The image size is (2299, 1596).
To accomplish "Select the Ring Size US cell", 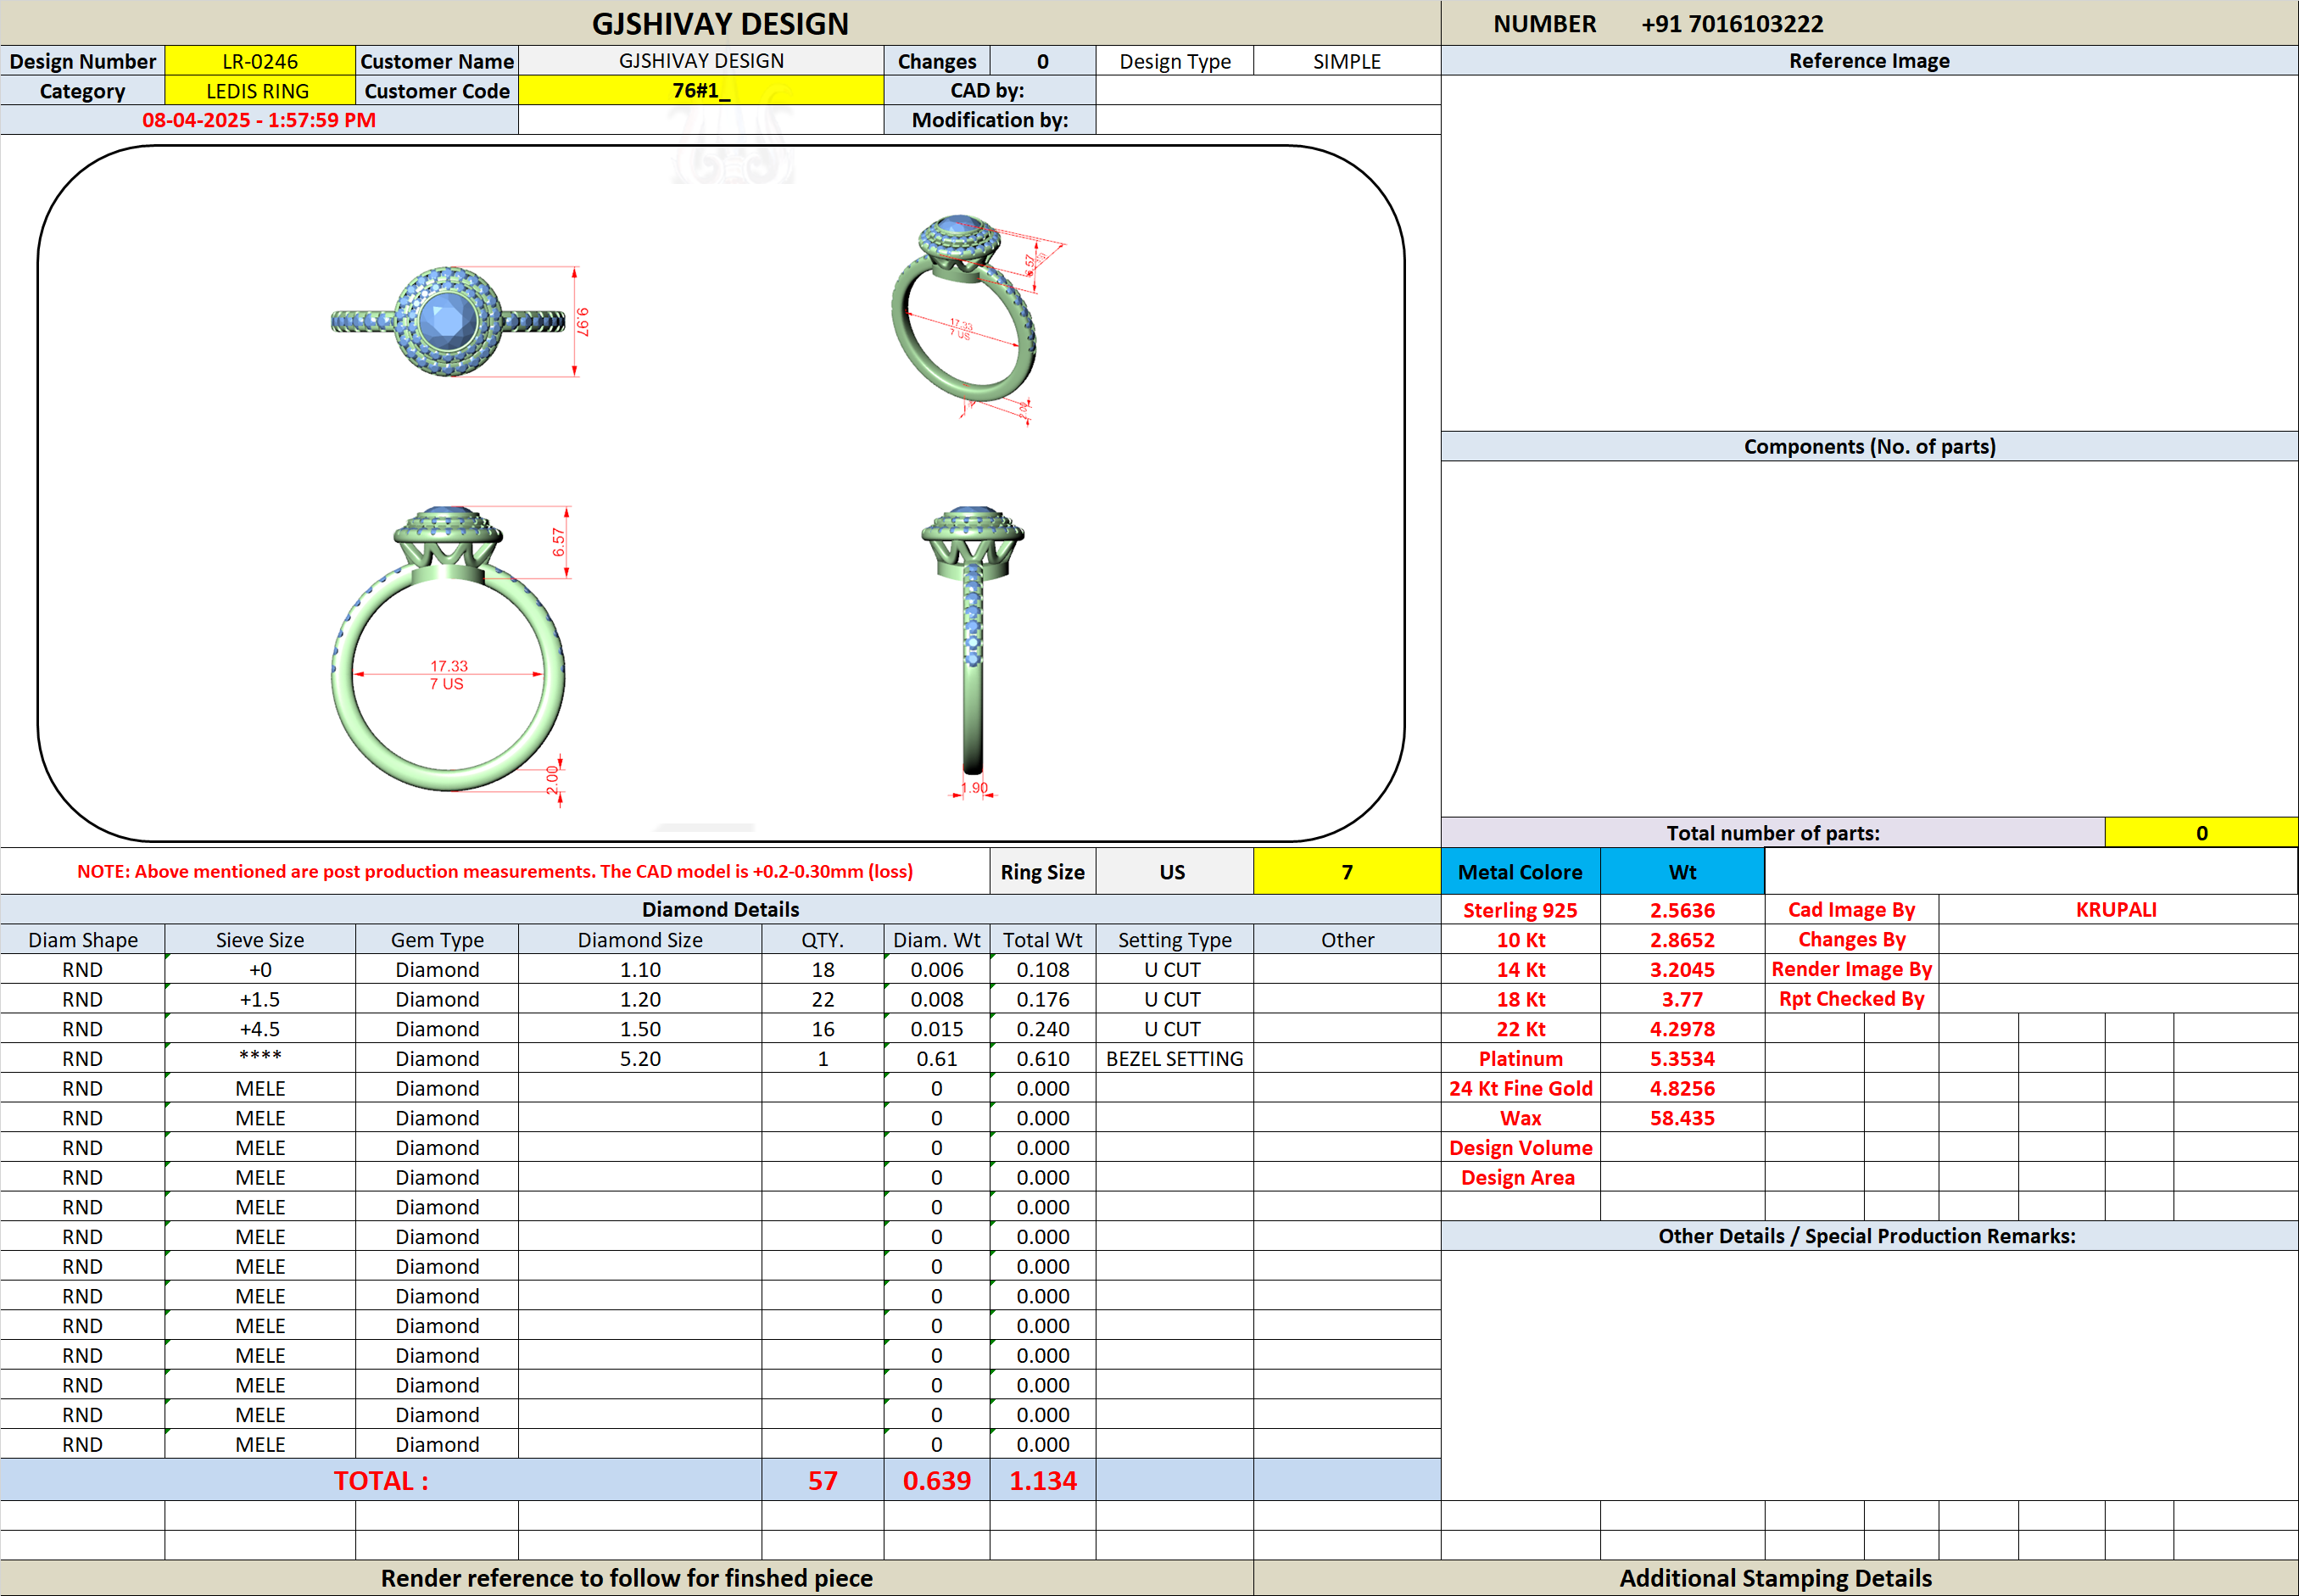I will pyautogui.click(x=1174, y=872).
